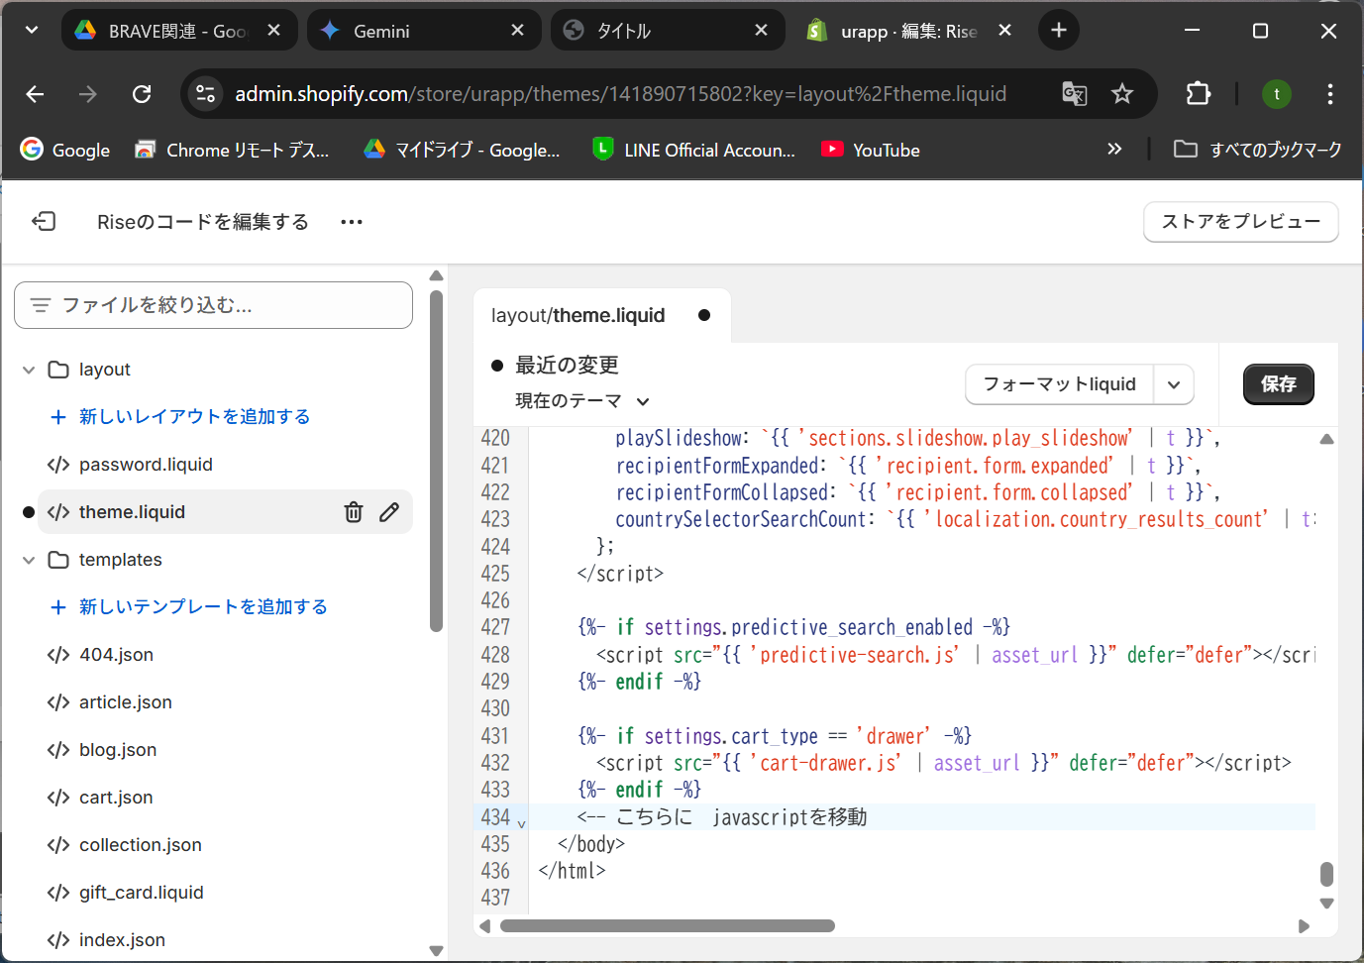
Task: Switch to the Gemini tab
Action: click(x=424, y=31)
